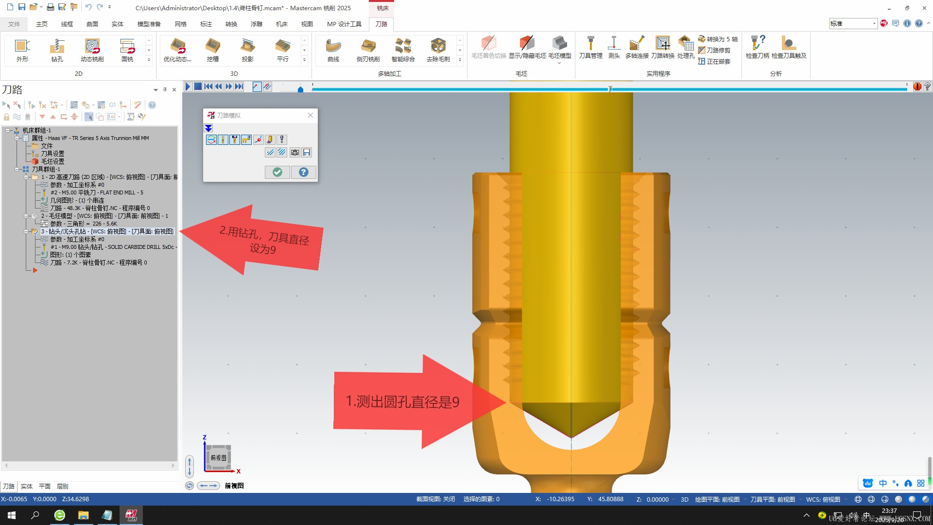Confirm 刀路模拟 with green checkmark button
Screen dimensions: 933x525
click(277, 172)
